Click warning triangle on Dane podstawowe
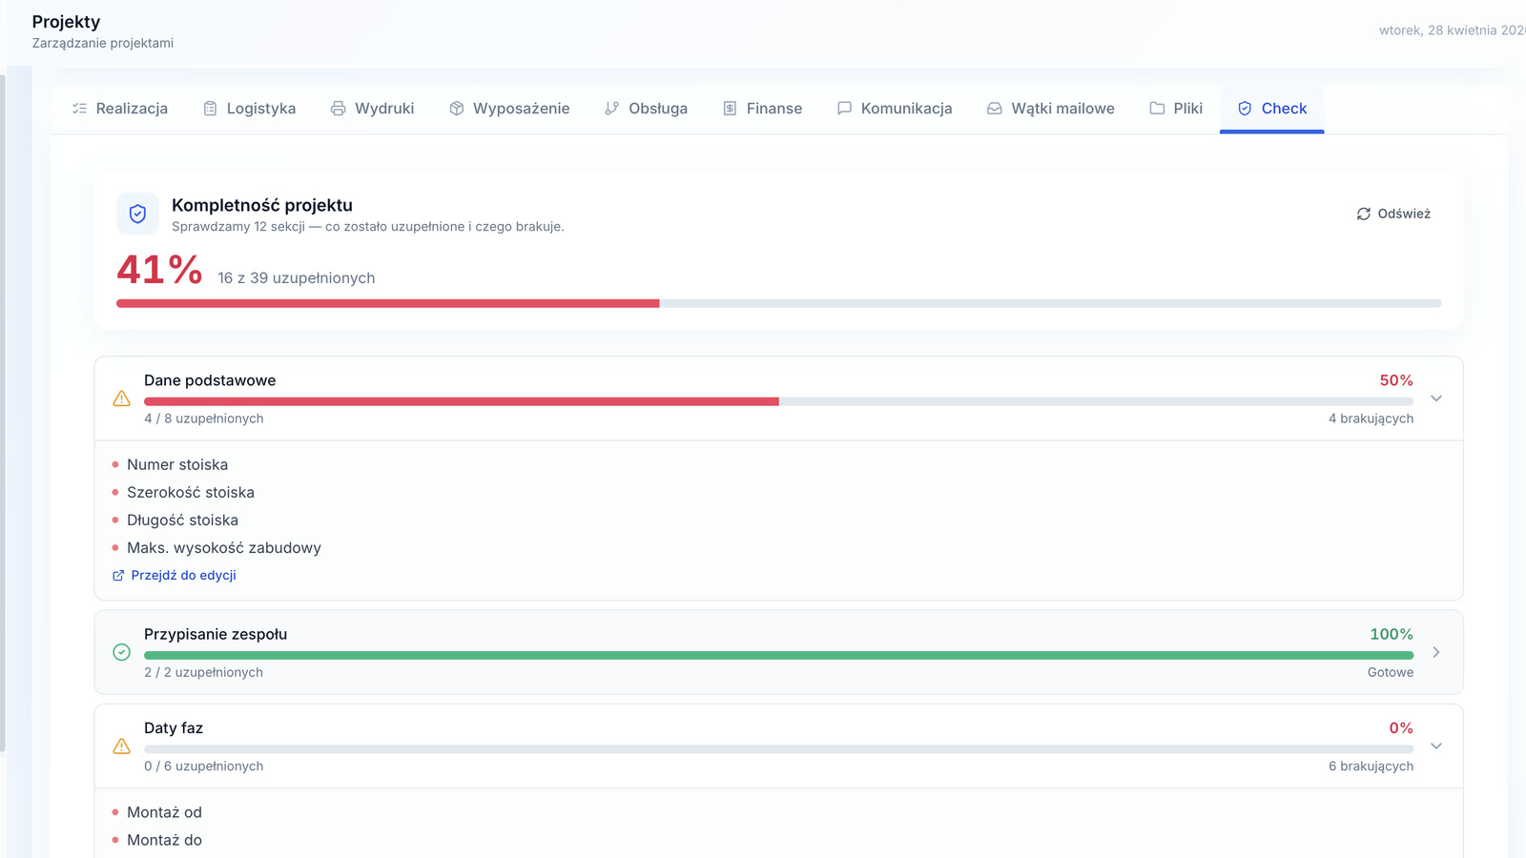This screenshot has height=858, width=1526. click(121, 398)
